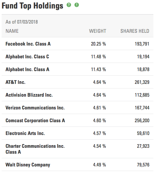Click AT&T's 261,329 shares held value

(142, 82)
